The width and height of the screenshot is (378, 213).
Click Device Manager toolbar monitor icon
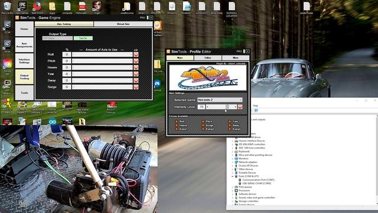pos(256,111)
